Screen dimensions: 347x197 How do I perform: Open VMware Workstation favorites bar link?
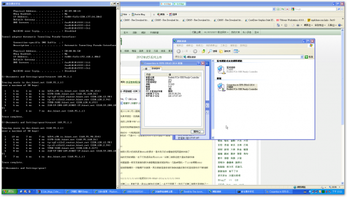pos(291,20)
